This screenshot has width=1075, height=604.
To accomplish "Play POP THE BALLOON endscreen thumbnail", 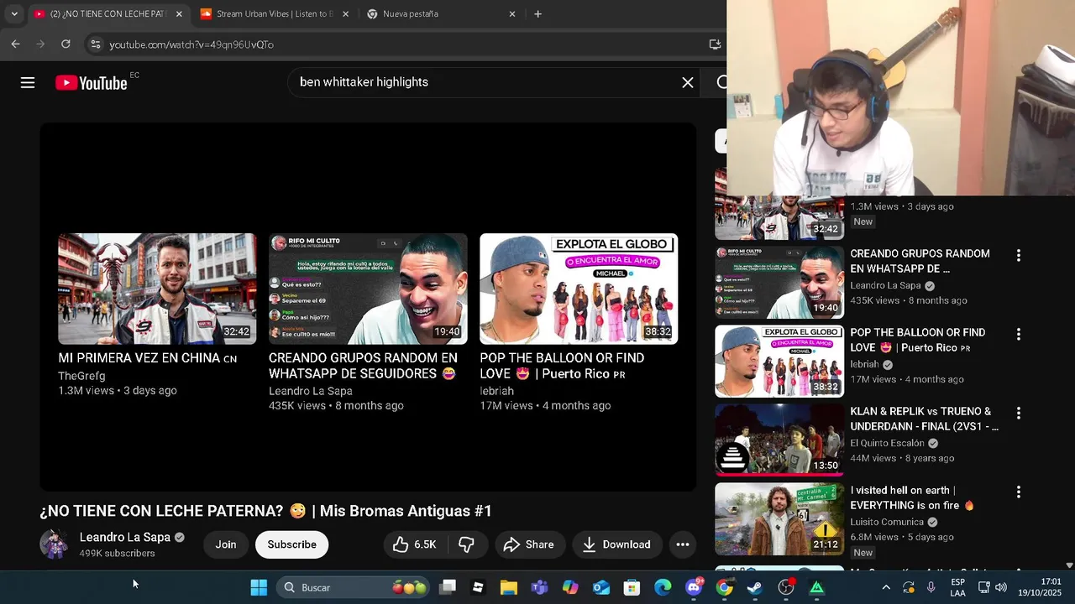I will (x=579, y=289).
